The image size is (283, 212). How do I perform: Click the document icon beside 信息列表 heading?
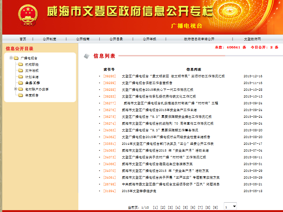pos(87,56)
